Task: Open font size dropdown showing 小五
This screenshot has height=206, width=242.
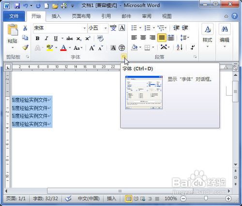Action: 106,29
